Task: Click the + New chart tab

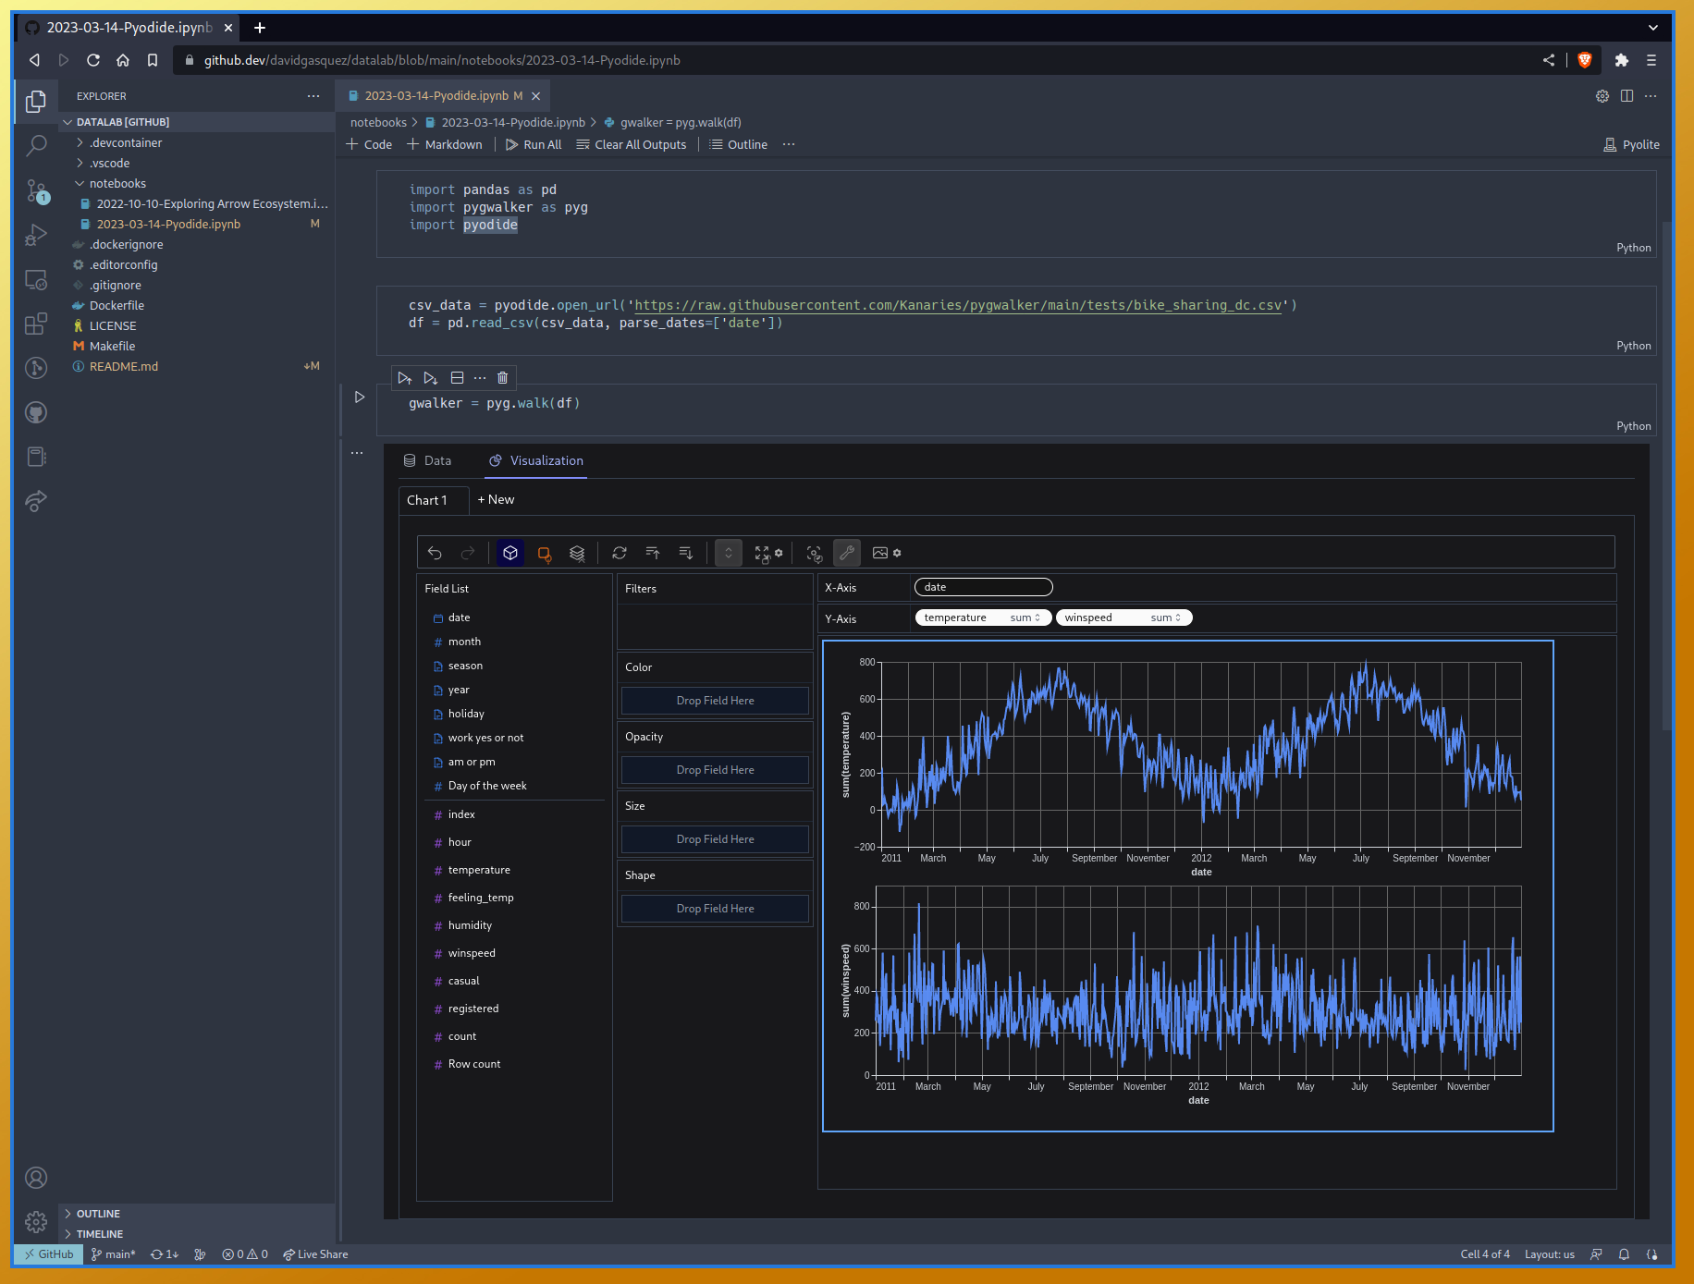Action: [x=496, y=499]
